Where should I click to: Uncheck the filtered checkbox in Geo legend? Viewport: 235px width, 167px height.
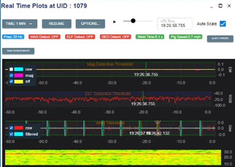click(x=11, y=134)
